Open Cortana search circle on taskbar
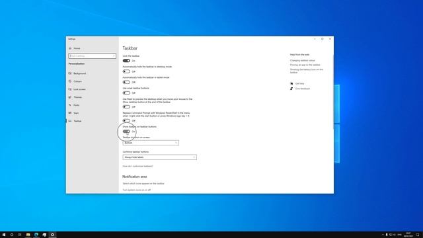Screen dimensions: 423x238 coord(12,235)
